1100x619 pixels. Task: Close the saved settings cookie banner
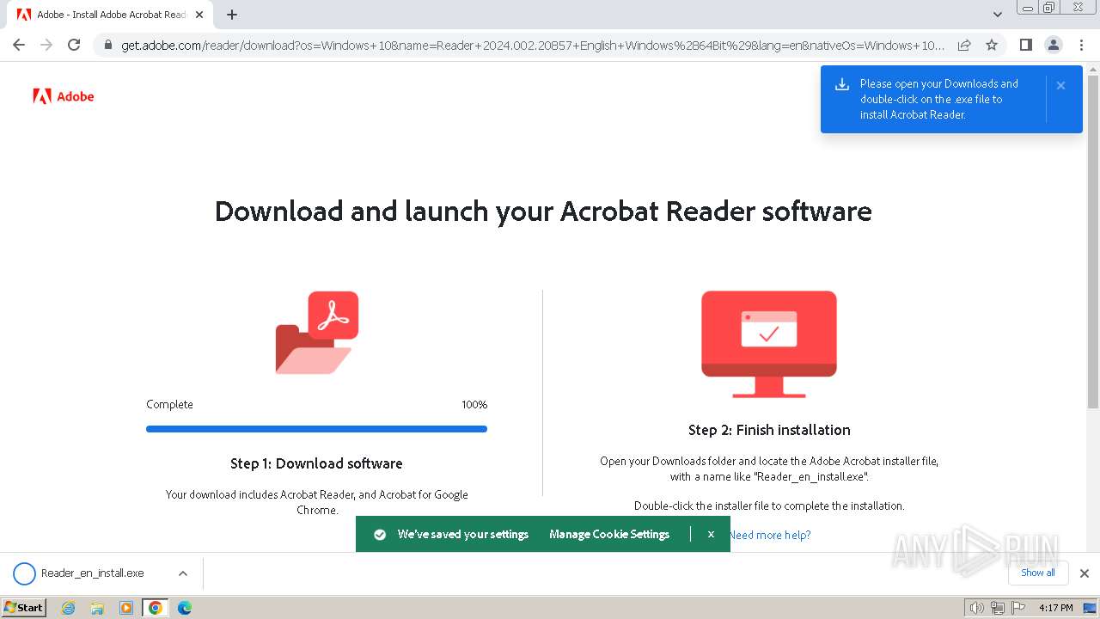pyautogui.click(x=711, y=534)
